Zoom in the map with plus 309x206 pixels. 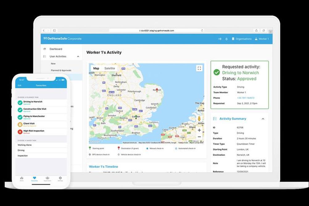coord(199,130)
